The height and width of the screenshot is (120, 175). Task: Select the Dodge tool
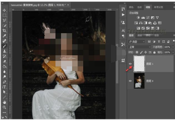click(x=4, y=77)
